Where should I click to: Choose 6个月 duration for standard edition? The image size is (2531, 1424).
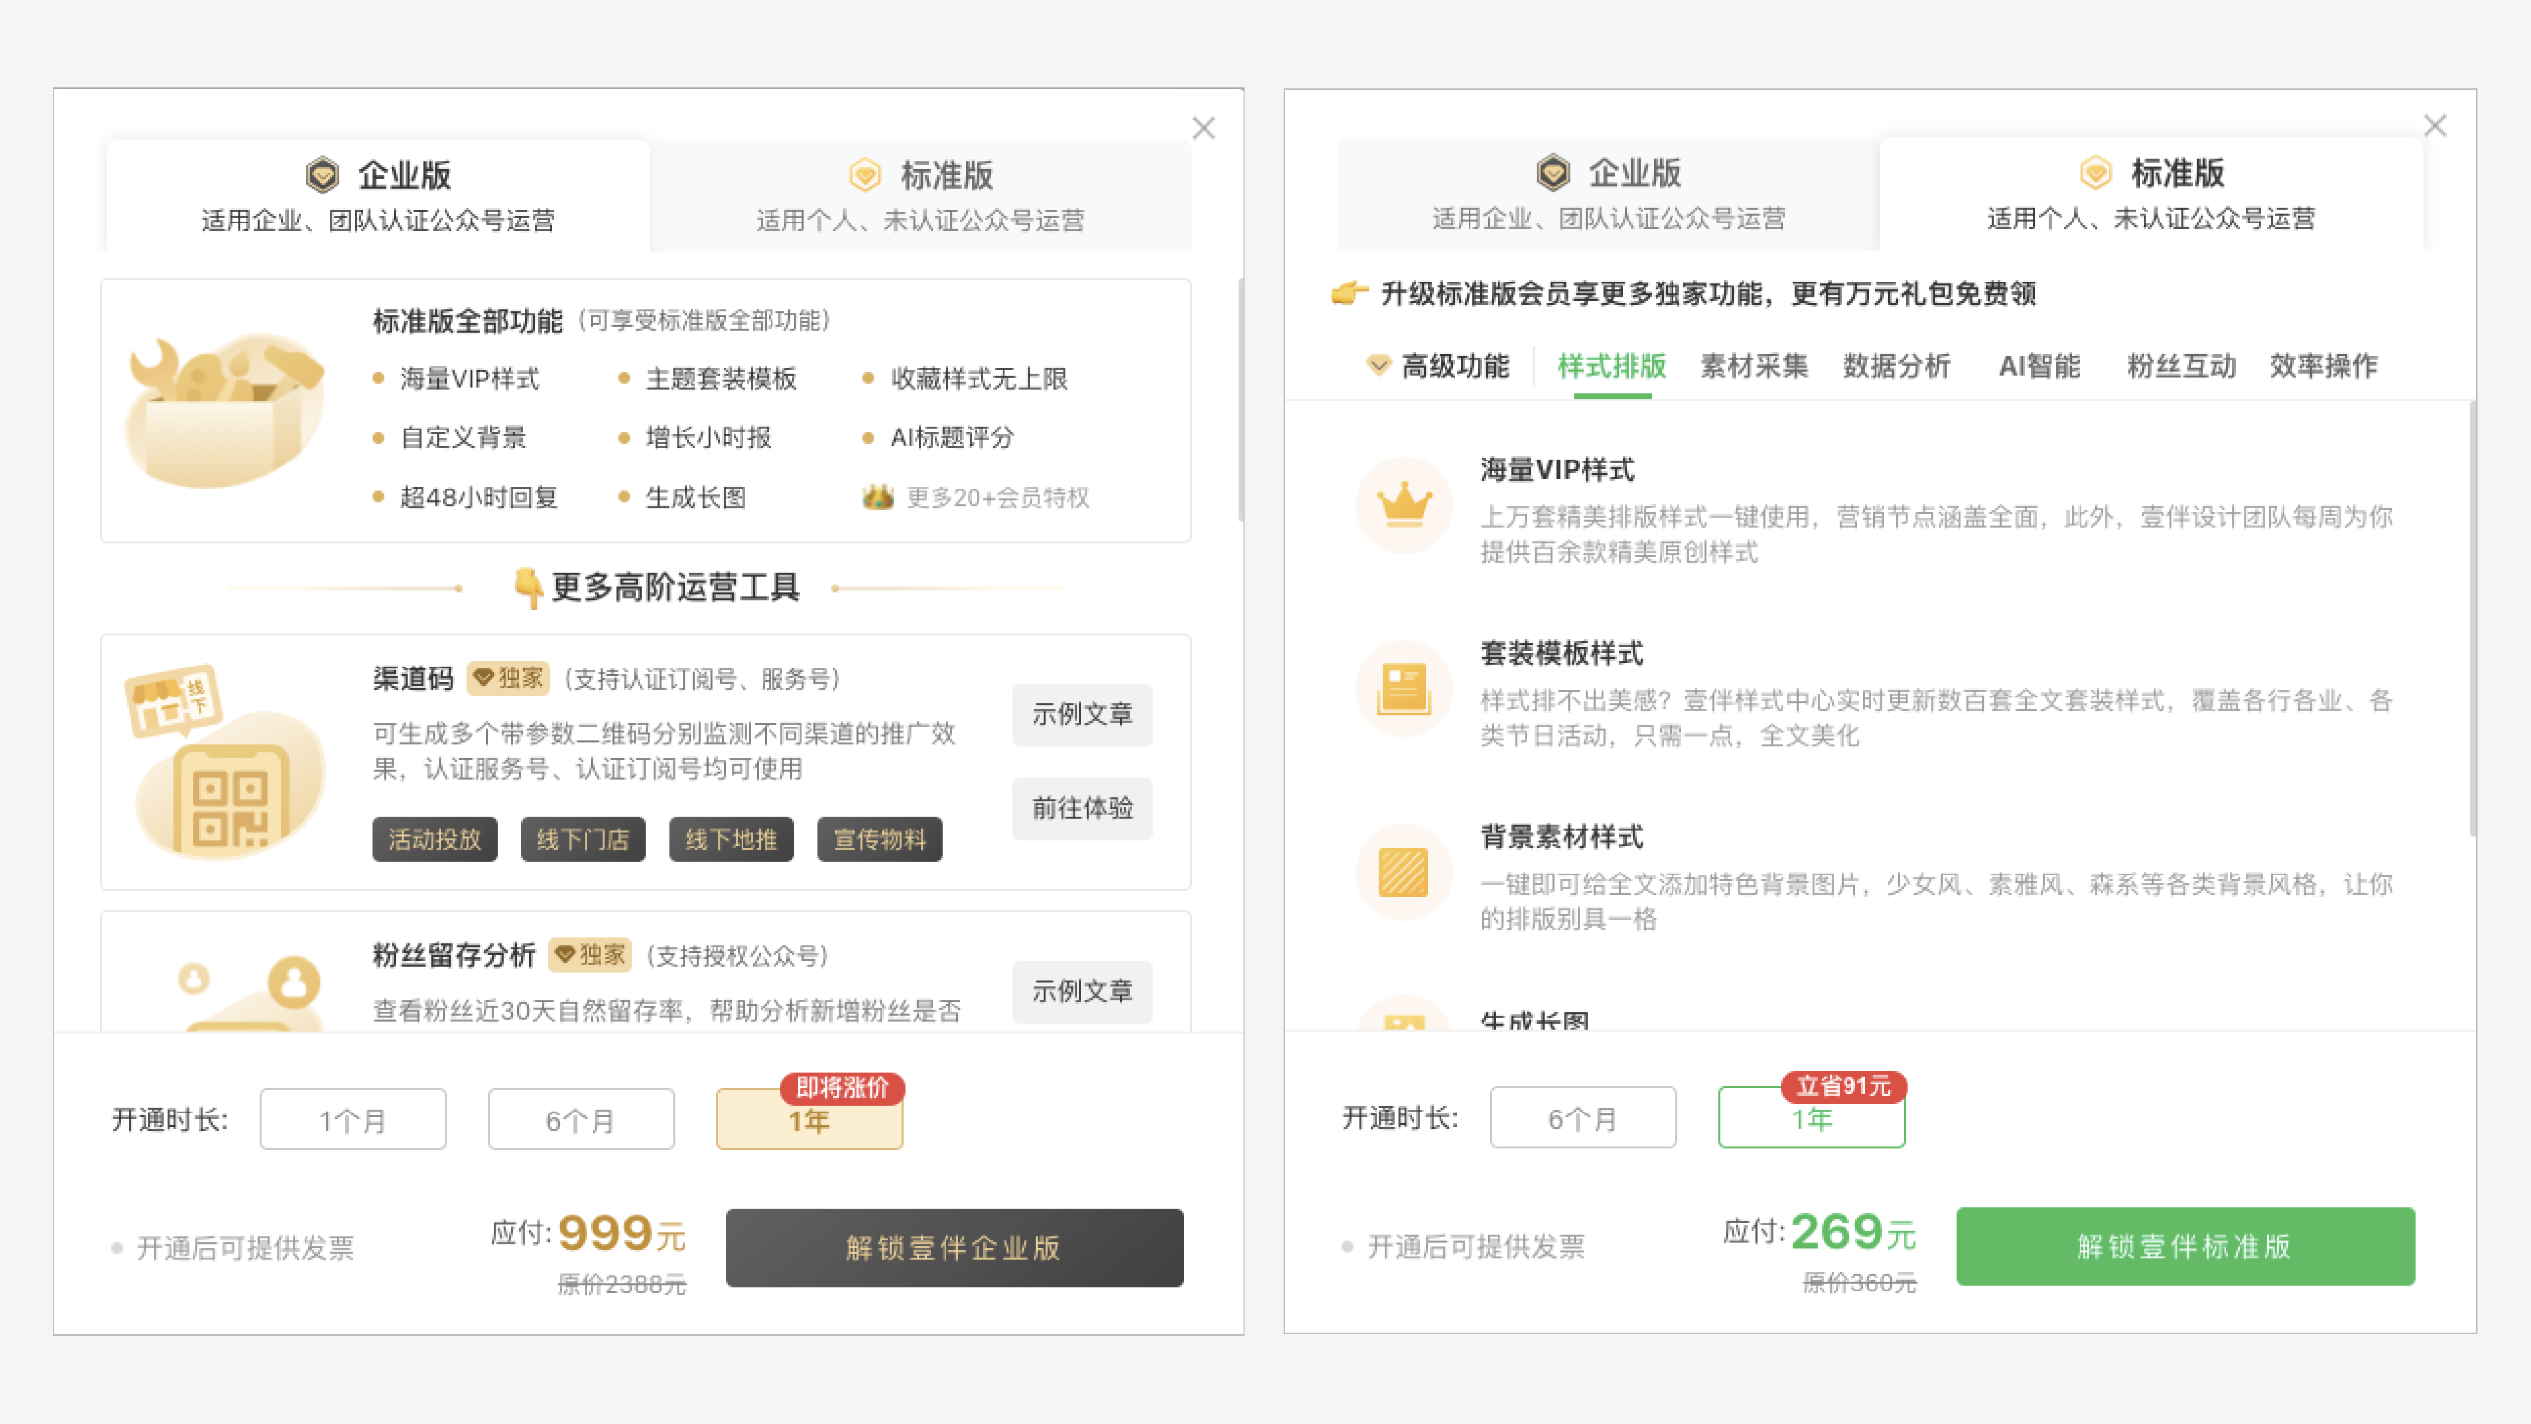click(x=1583, y=1117)
